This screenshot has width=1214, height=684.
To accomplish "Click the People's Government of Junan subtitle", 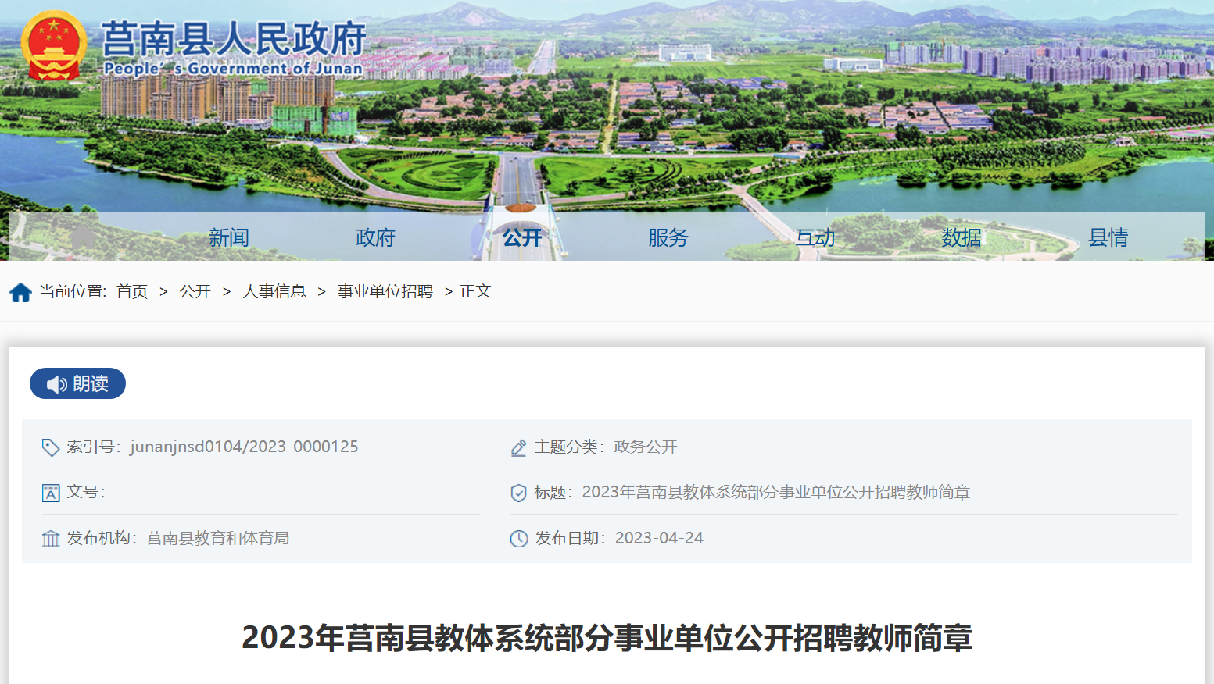I will (x=233, y=69).
